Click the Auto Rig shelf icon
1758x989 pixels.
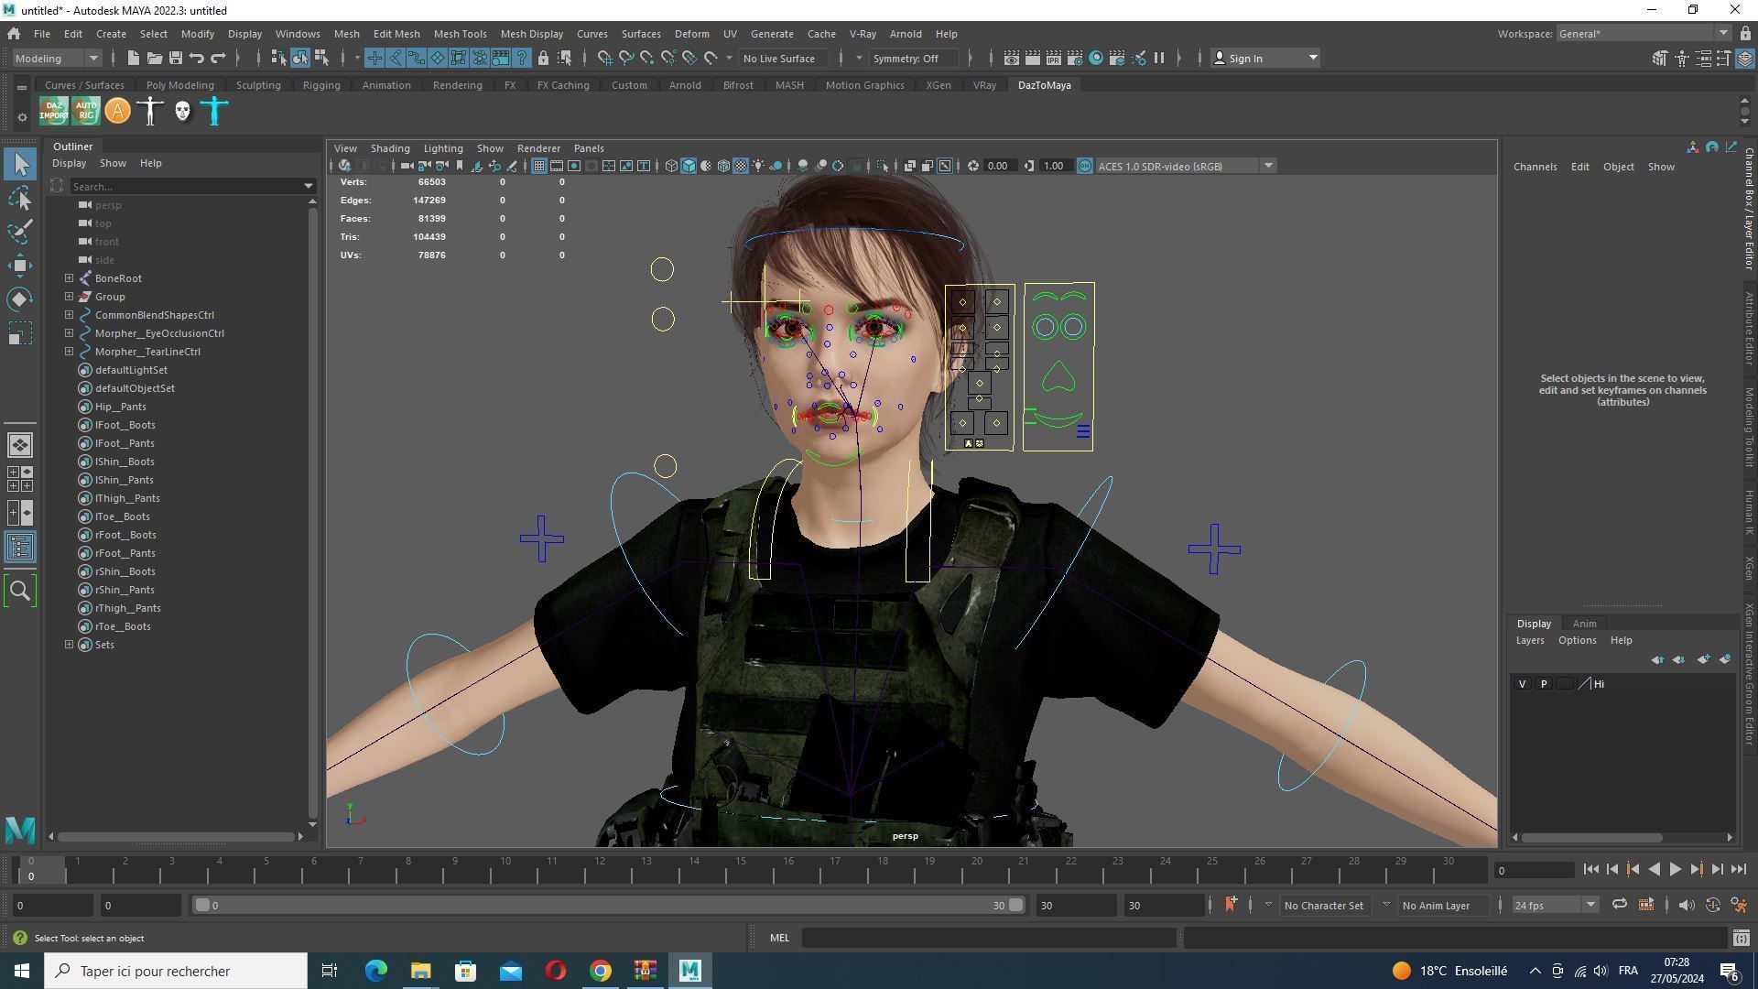point(85,112)
